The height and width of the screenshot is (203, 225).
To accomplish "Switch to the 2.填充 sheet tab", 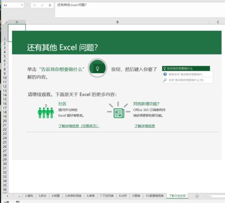I will pyautogui.click(x=29, y=196).
